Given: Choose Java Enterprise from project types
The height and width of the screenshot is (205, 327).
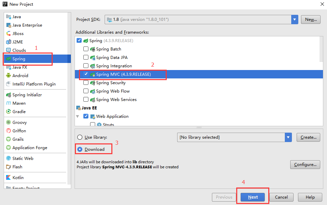Looking at the screenshot, I should [x=27, y=25].
